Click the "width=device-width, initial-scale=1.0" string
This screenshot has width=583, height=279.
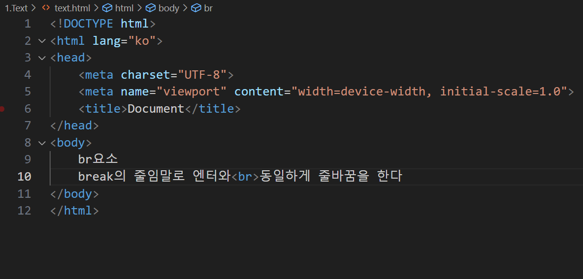(429, 92)
